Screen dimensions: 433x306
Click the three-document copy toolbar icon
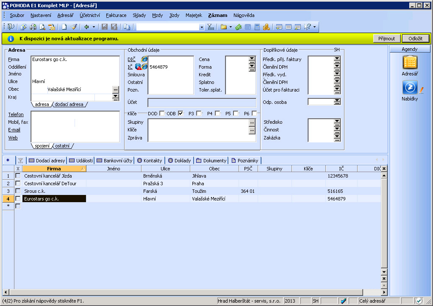pyautogui.click(x=23, y=27)
